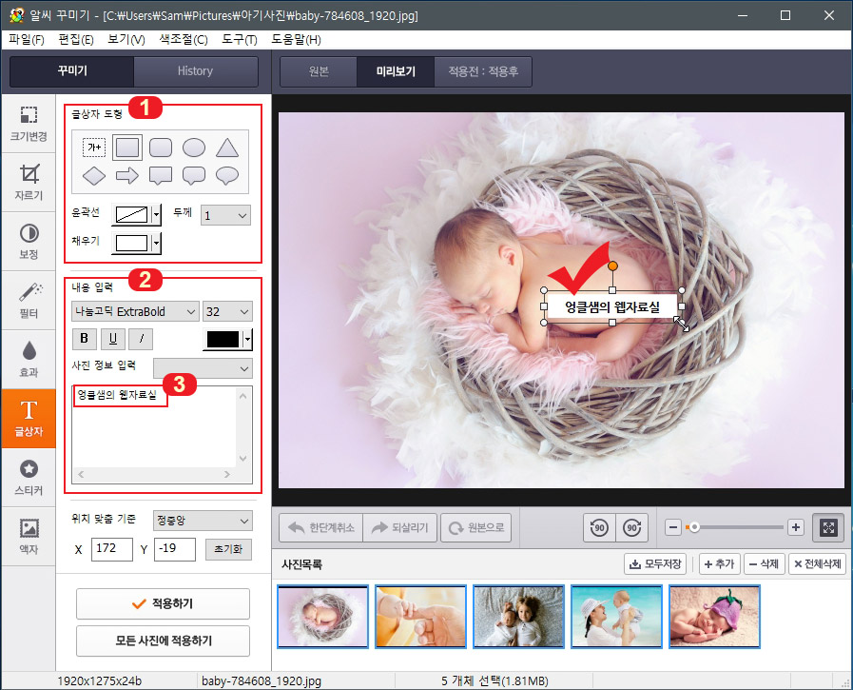Choose the triangle text box shape
The width and height of the screenshot is (853, 690).
(x=227, y=147)
